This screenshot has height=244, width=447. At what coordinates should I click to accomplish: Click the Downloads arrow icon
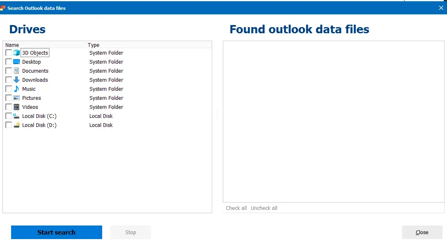(16, 80)
